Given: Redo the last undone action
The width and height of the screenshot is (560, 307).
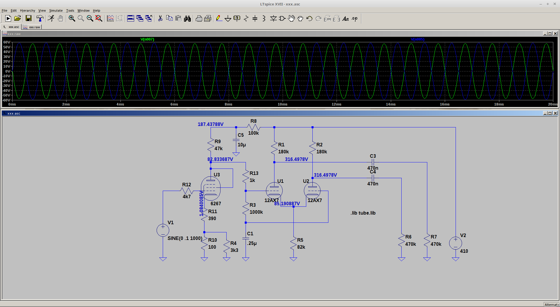Looking at the screenshot, I should click(x=318, y=18).
